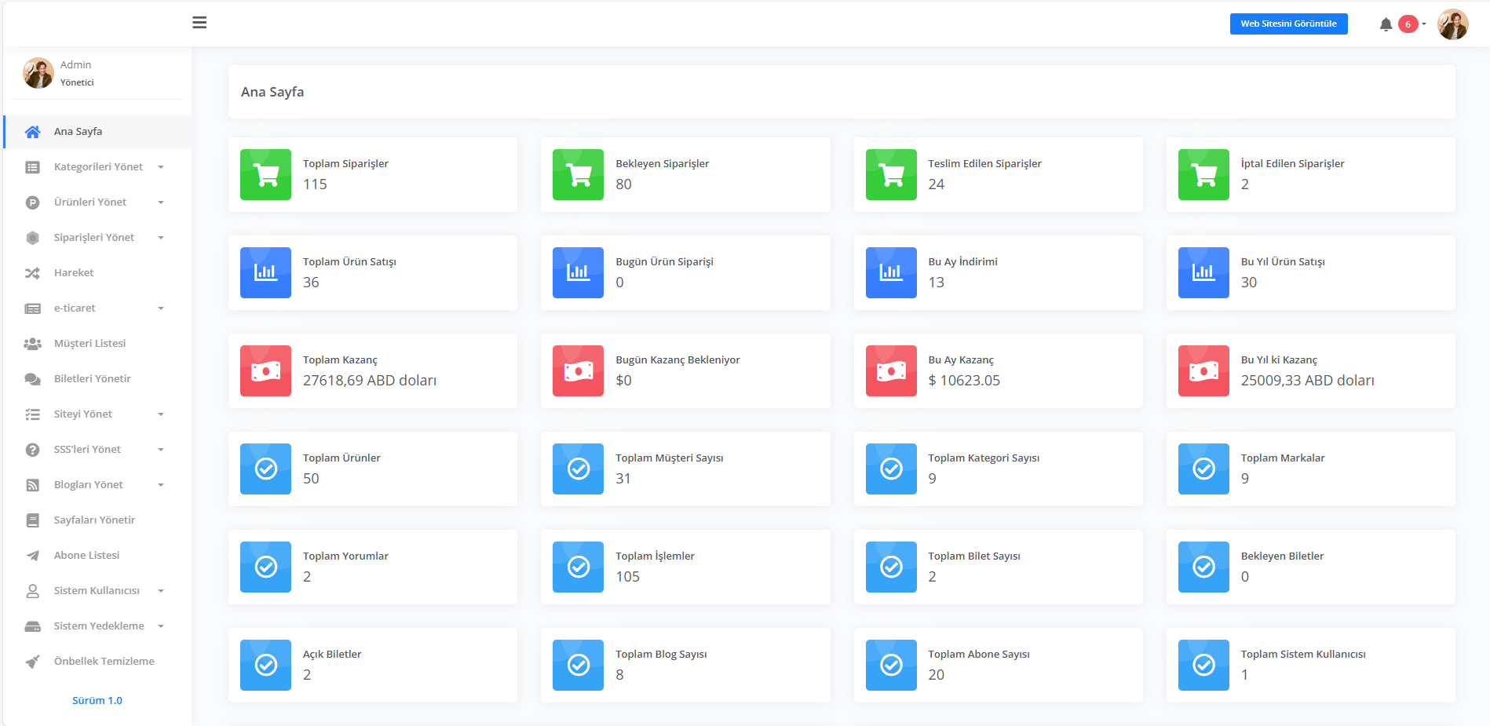
Task: Click the Sürüm 1.0 link
Action: click(97, 701)
